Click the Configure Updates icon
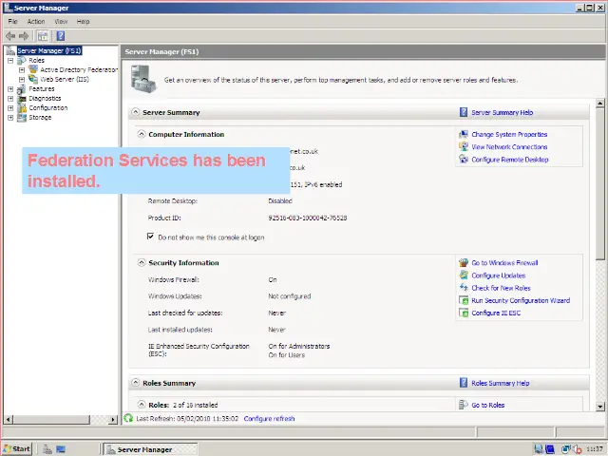Viewport: 608px width, 456px height. tap(464, 275)
